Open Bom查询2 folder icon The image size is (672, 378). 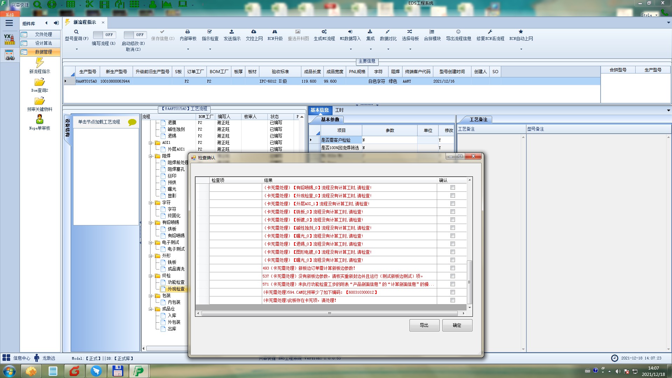click(40, 82)
